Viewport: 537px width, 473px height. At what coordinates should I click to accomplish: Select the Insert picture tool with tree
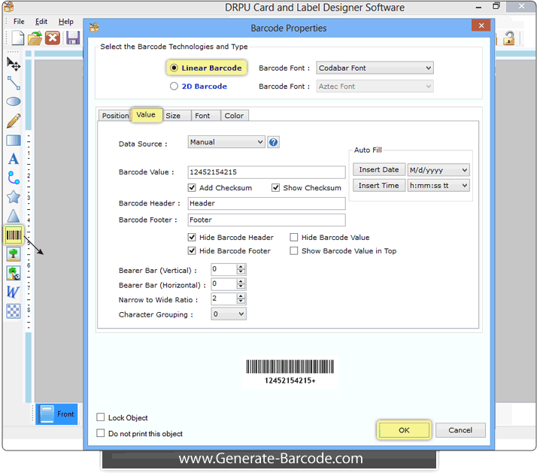pos(14,254)
